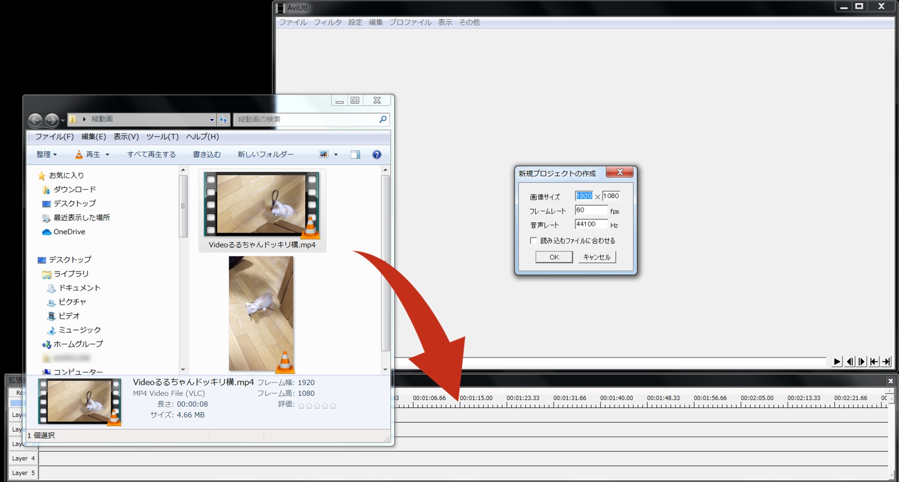The image size is (899, 482).
Task: Open AviUtl 表示 menu
Action: (445, 22)
